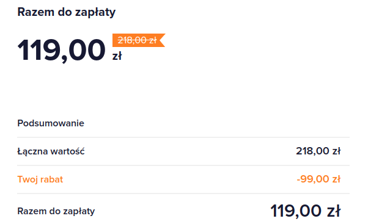Click the "zł" label beside the large price
The image size is (368, 224).
(x=117, y=56)
